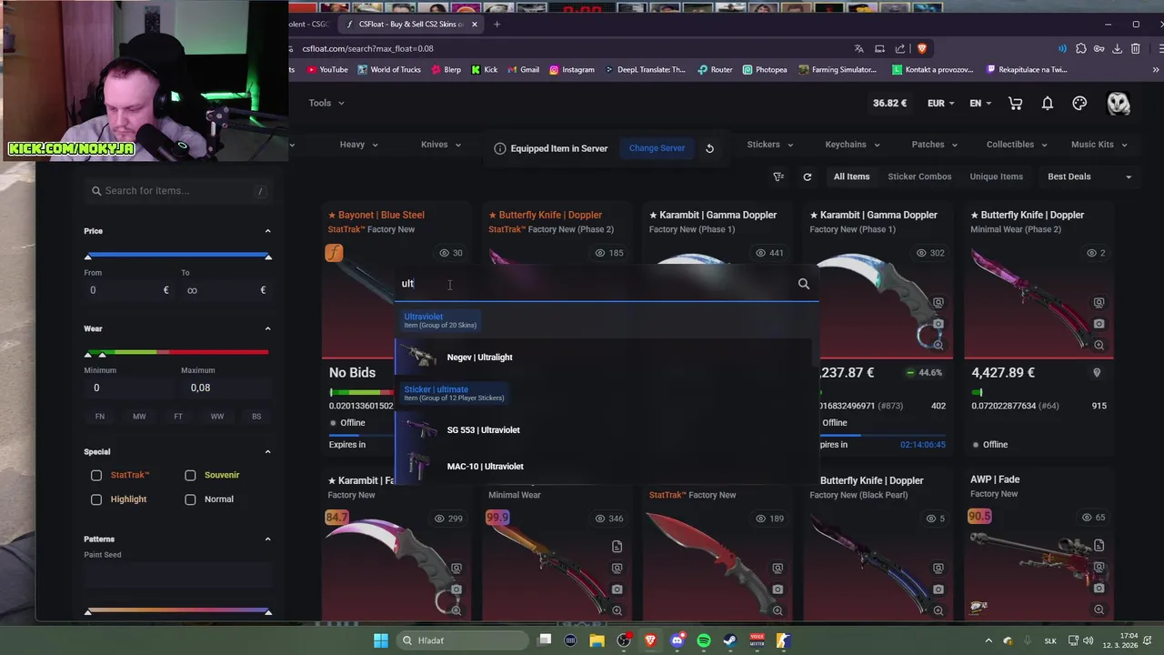Select FT wear preset
The height and width of the screenshot is (655, 1164).
[x=178, y=417]
